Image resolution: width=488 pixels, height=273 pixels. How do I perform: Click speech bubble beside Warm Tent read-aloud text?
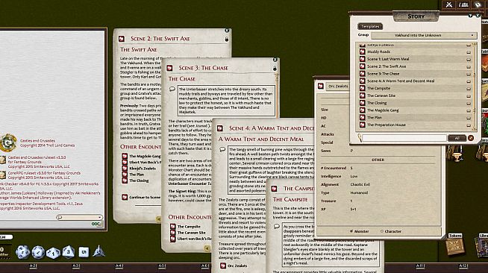(x=222, y=149)
